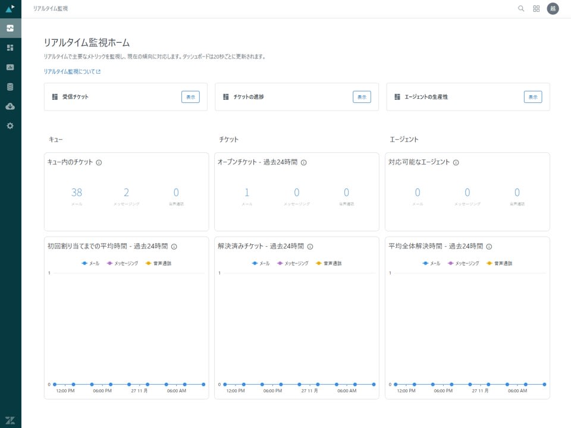The width and height of the screenshot is (571, 428).
Task: Click the search magnifier icon in the header
Action: pyautogui.click(x=521, y=9)
